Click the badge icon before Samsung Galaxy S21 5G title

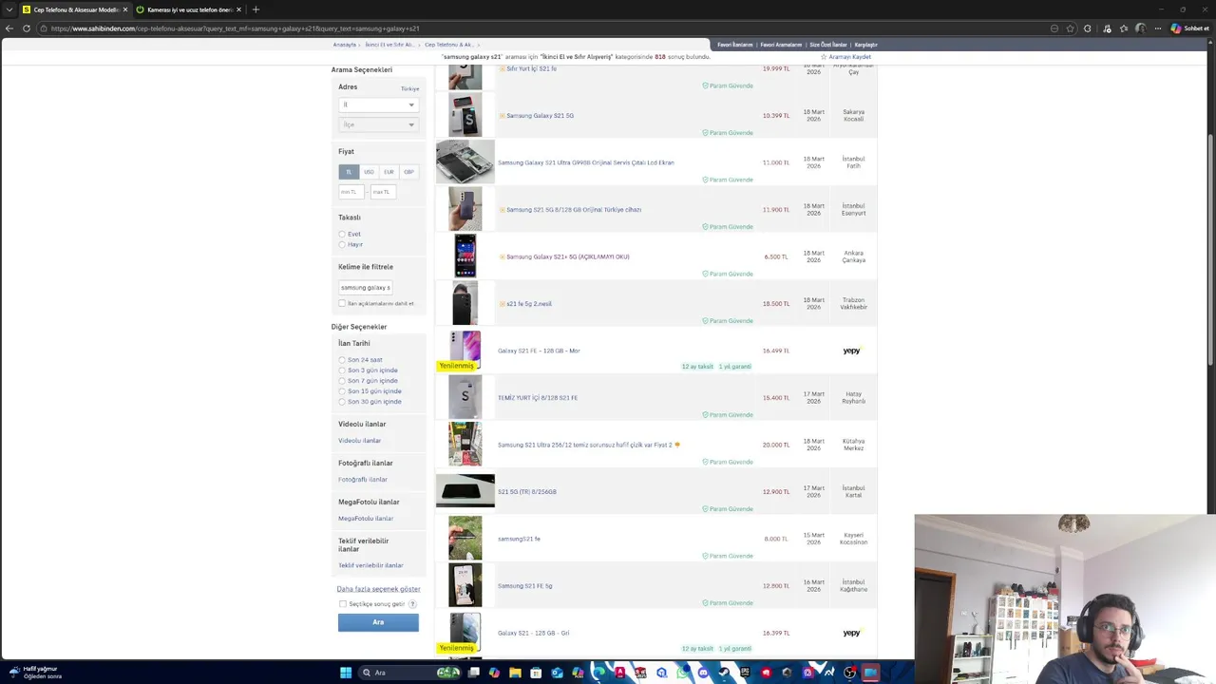503,116
